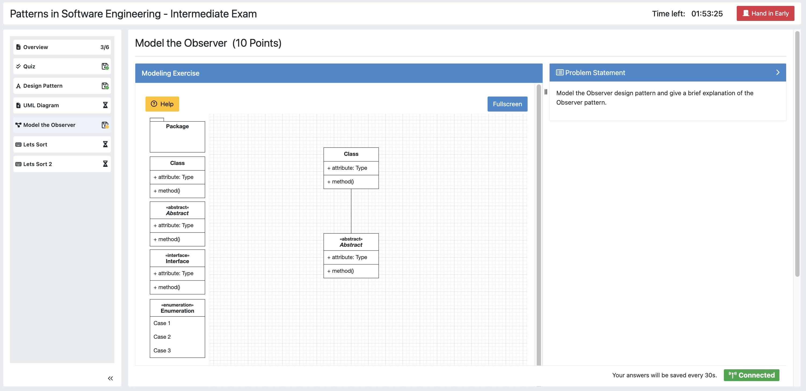This screenshot has height=391, width=806.
Task: Open the Design Pattern exercise
Action: click(x=62, y=86)
